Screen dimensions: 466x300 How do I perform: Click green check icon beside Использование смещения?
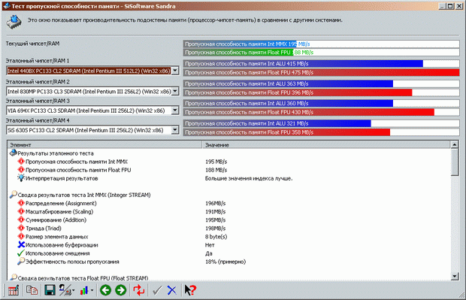pyautogui.click(x=21, y=253)
